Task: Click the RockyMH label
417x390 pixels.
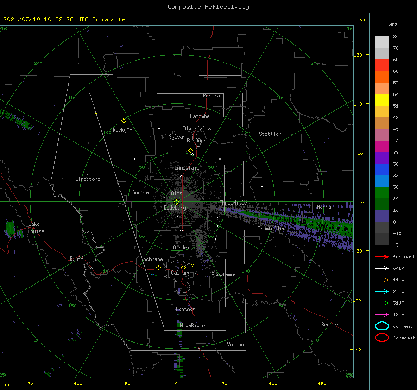Action: coord(122,130)
